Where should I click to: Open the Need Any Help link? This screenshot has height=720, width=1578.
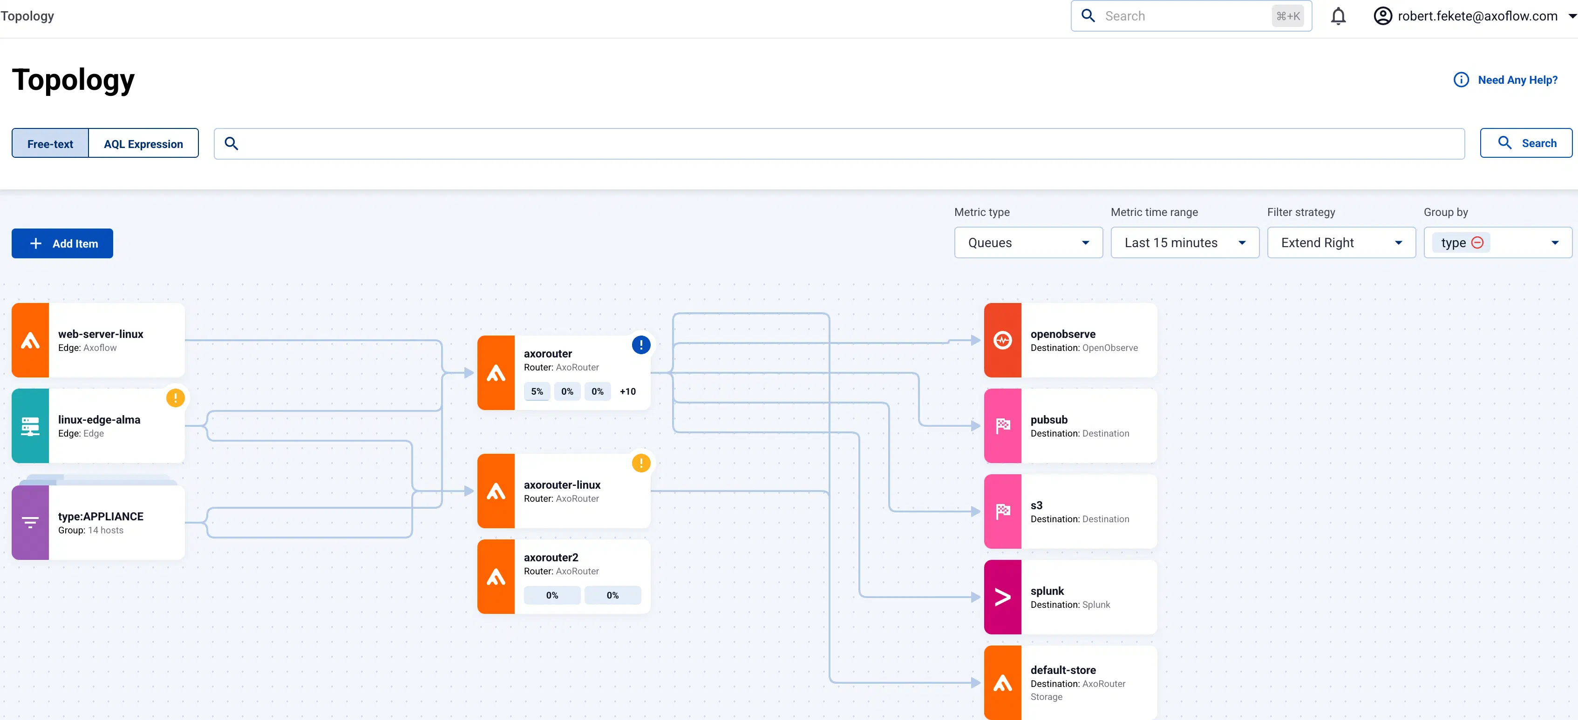(1517, 80)
